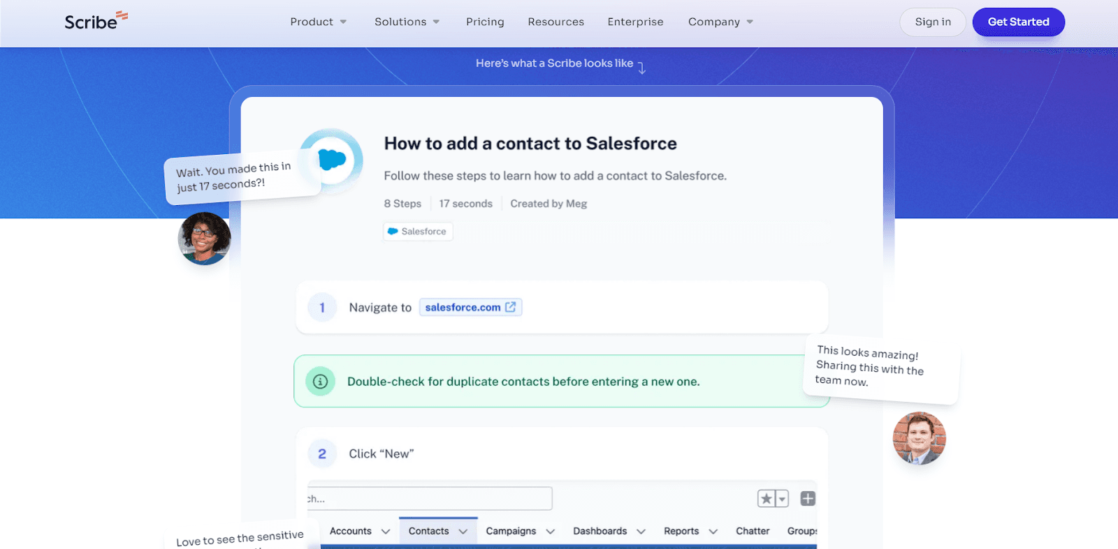
Task: Click the Scribe logo
Action: click(x=96, y=21)
